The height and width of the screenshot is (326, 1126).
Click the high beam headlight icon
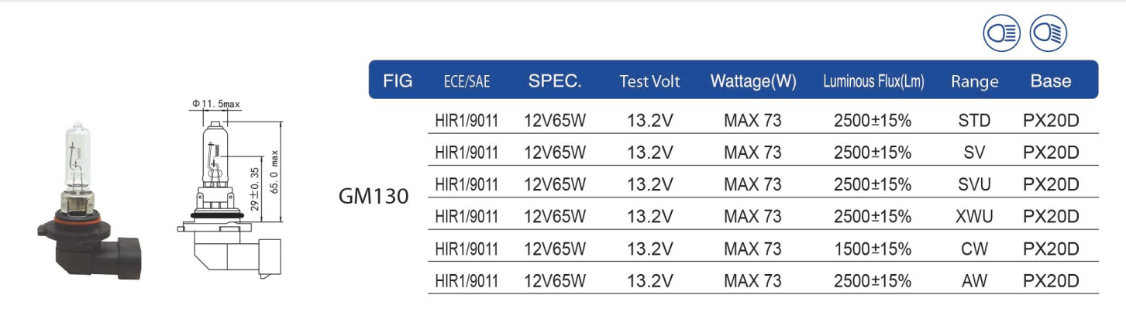coord(1002,33)
